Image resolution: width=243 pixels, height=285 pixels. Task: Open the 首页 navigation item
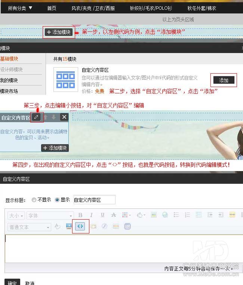52,8
